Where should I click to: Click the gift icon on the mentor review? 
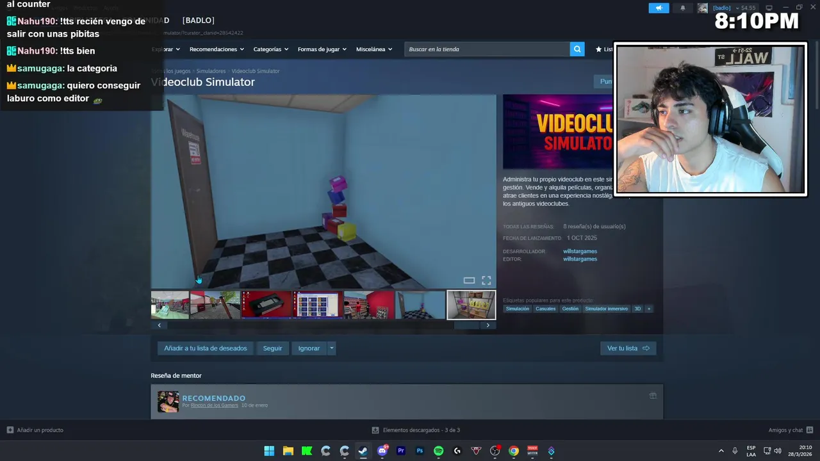(x=653, y=396)
